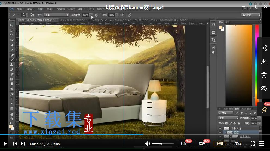
Task: Select the Brush tool in toolbox
Action: (x=12, y=60)
